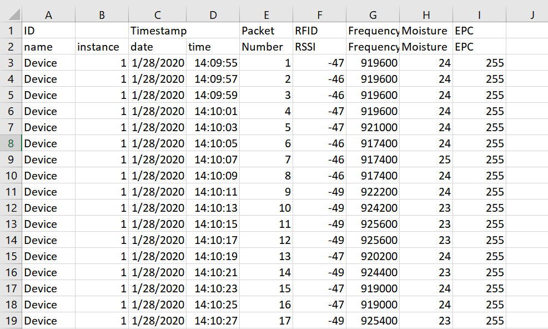Click frequency cell '924400'

(373, 272)
